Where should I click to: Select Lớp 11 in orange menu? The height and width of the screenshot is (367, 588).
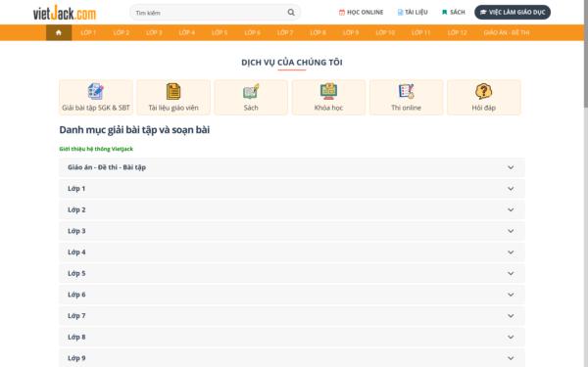click(420, 32)
